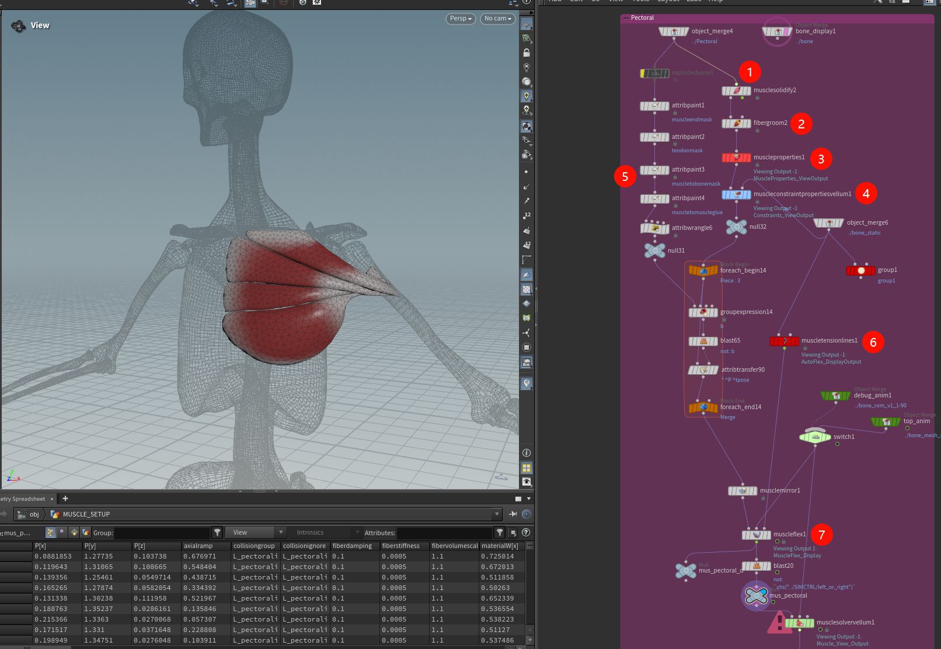Select the fibergroom2 node icon
941x649 pixels.
(736, 123)
